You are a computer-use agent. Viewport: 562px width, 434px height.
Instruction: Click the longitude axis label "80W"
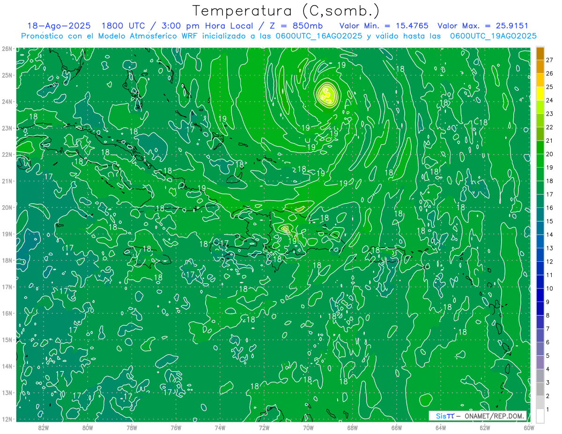tap(88, 427)
